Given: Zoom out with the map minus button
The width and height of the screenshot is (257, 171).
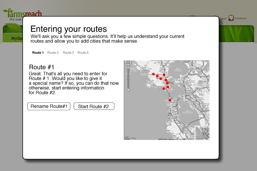Looking at the screenshot, I should [x=128, y=90].
